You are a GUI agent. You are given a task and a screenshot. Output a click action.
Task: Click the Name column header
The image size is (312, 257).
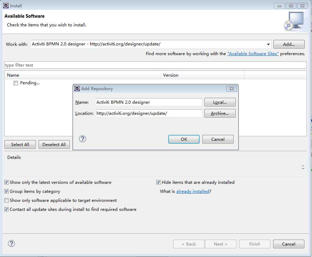[x=83, y=75]
